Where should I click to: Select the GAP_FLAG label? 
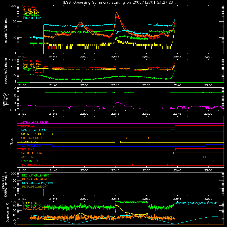pos(28,126)
